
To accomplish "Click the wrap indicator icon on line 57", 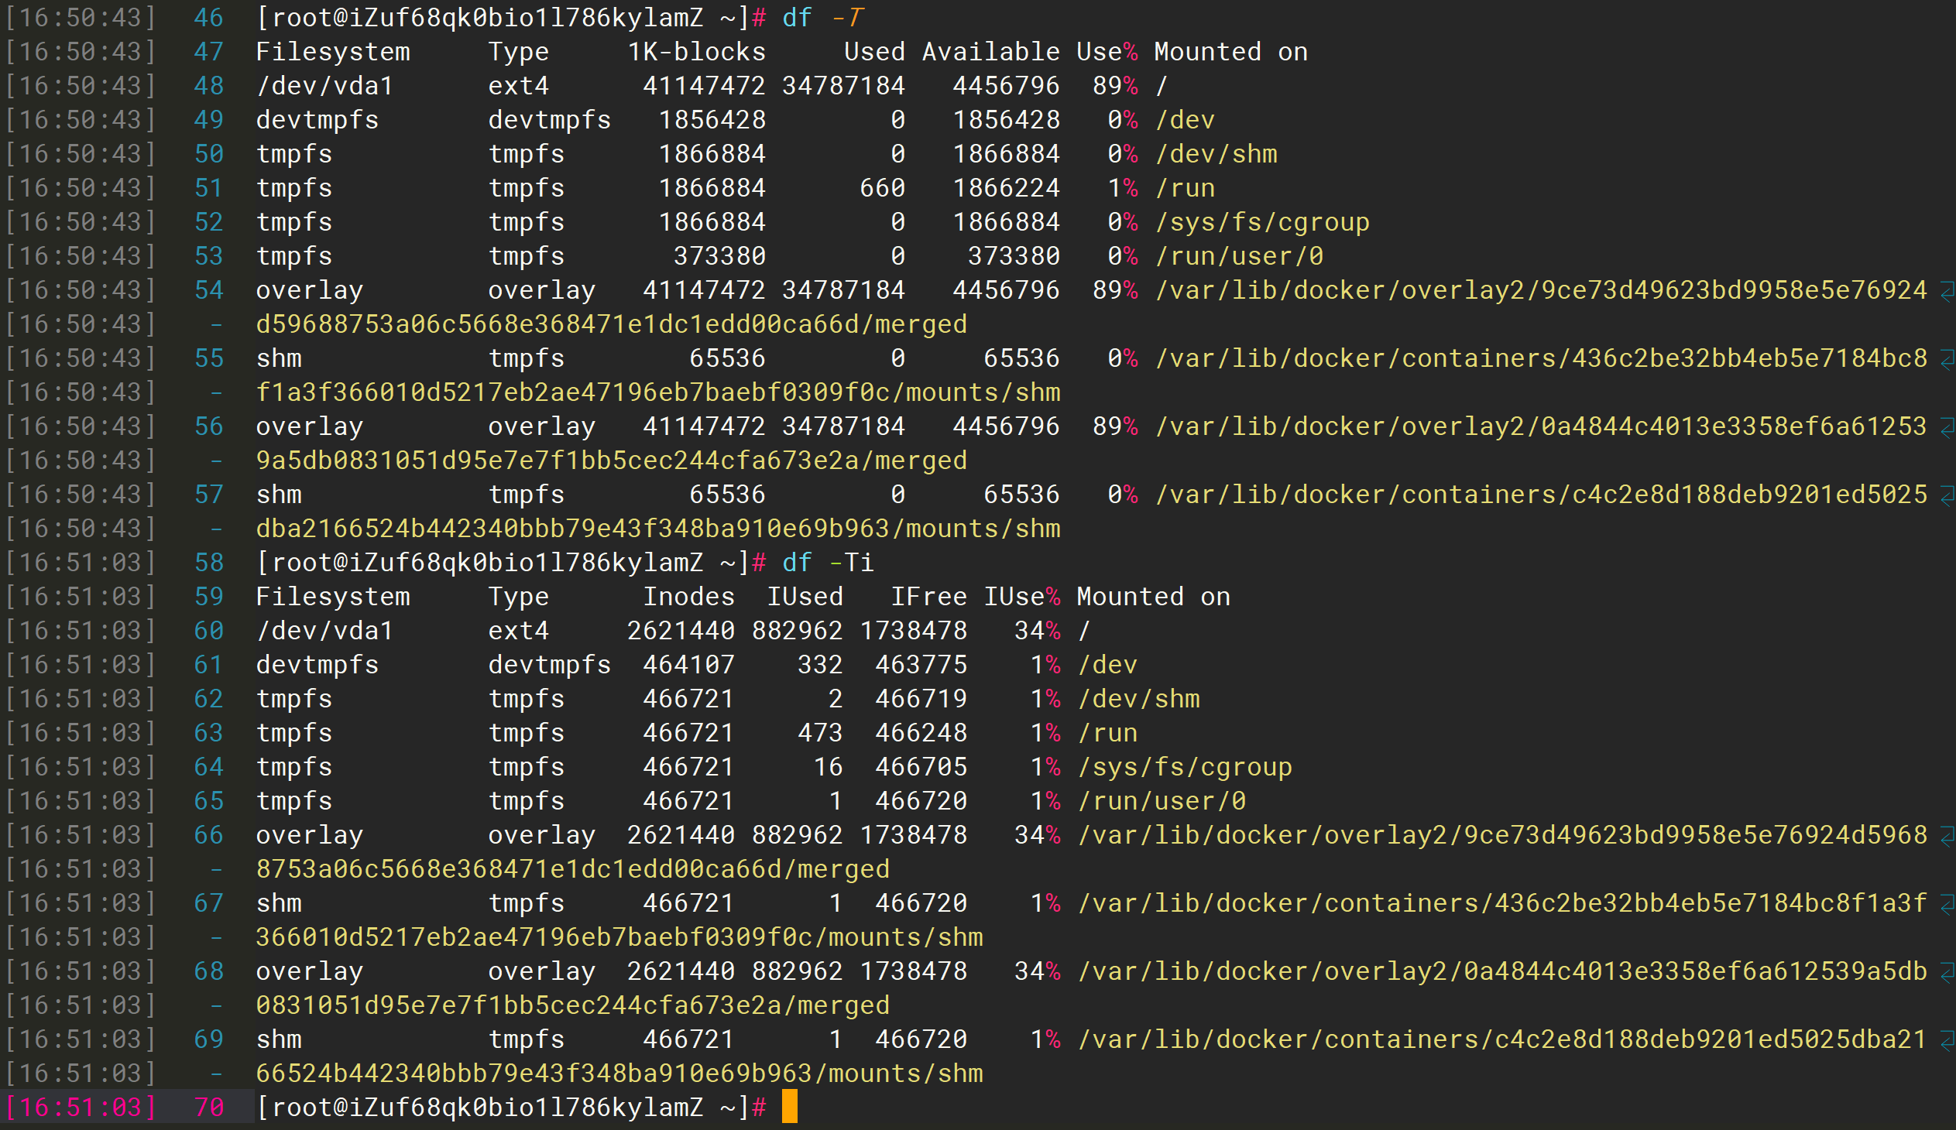I will point(1946,495).
